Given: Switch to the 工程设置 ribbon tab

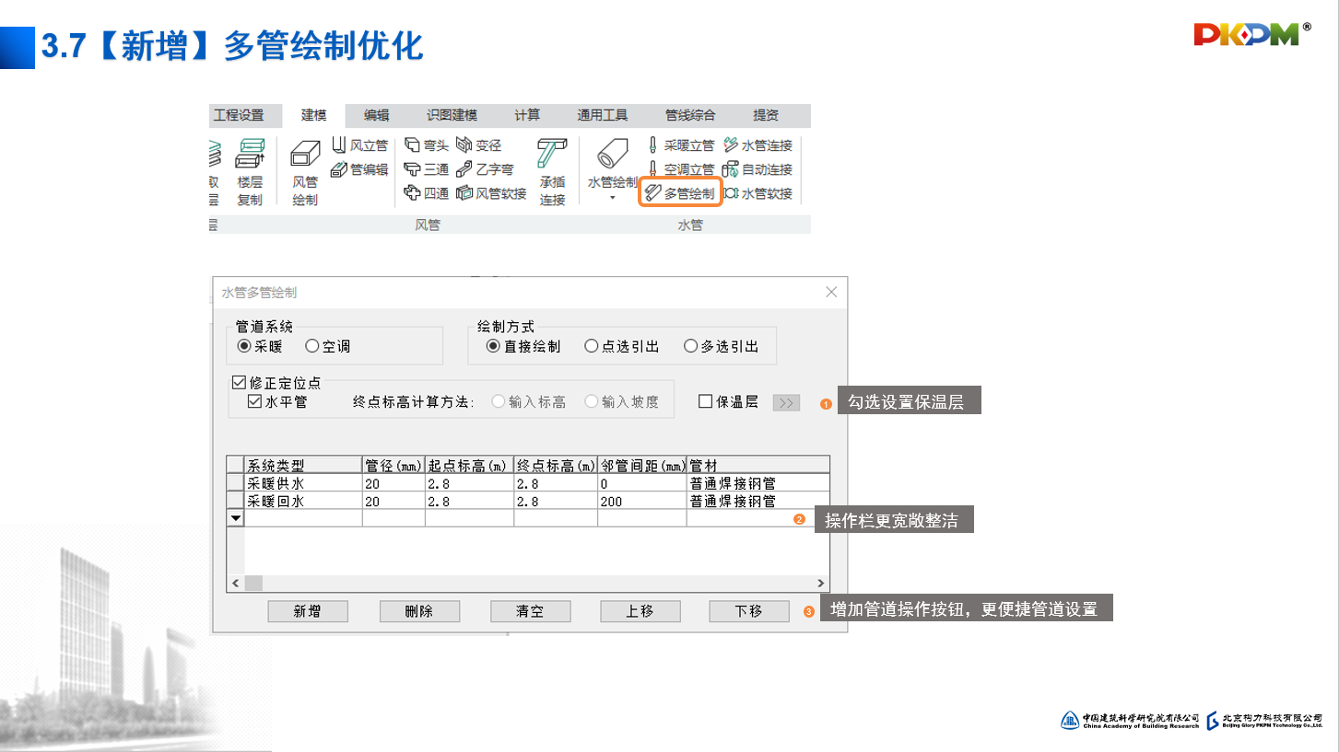Looking at the screenshot, I should 239,115.
